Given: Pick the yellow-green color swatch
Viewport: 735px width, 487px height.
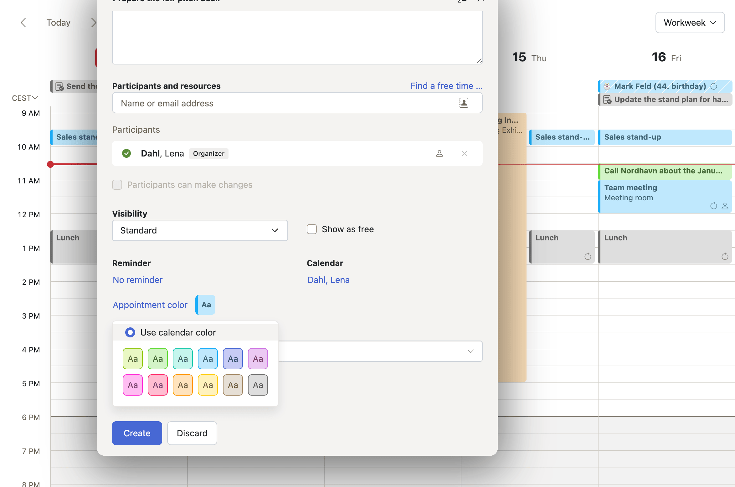Looking at the screenshot, I should (x=133, y=359).
